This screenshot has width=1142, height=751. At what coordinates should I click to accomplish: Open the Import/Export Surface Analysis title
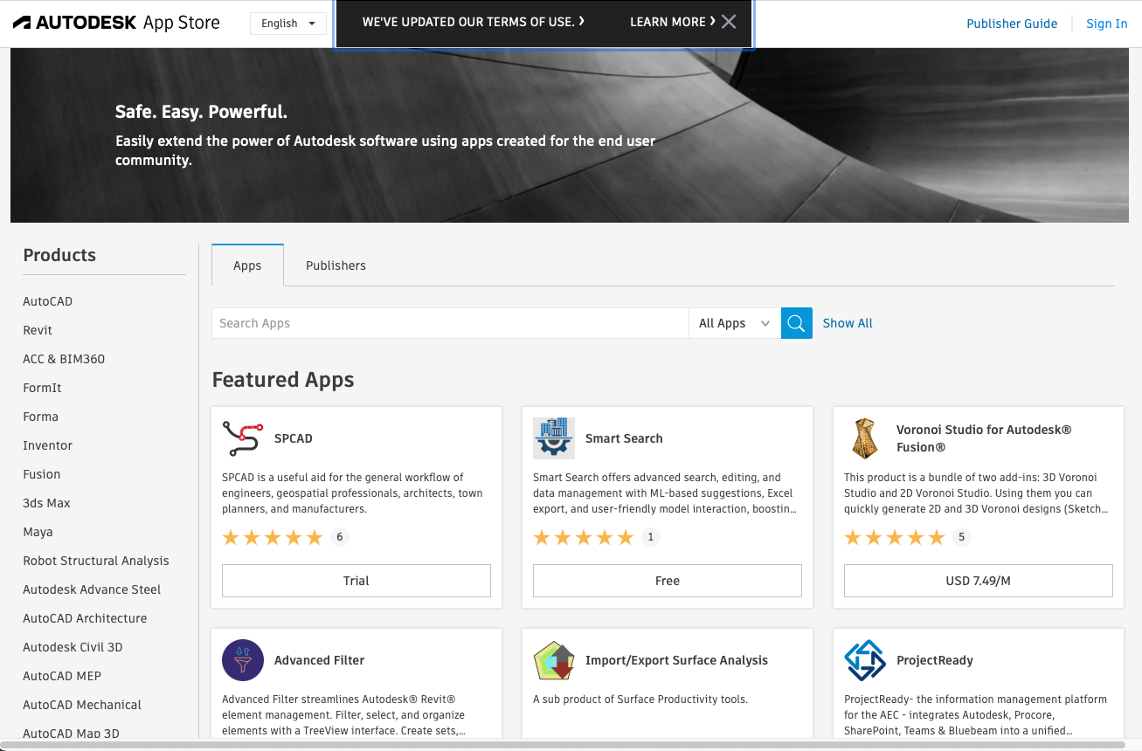point(676,660)
